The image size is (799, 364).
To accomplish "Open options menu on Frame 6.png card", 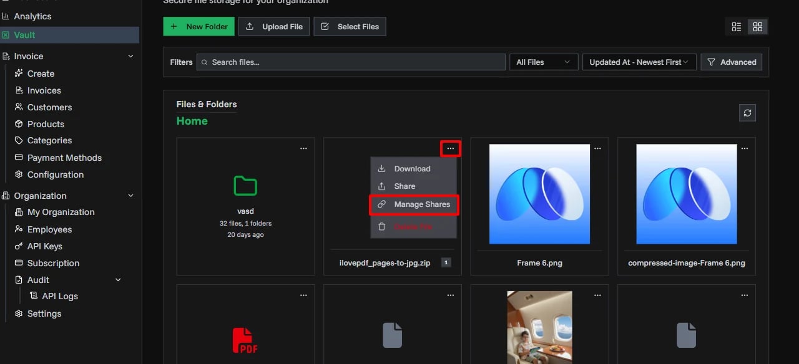I will coord(597,148).
